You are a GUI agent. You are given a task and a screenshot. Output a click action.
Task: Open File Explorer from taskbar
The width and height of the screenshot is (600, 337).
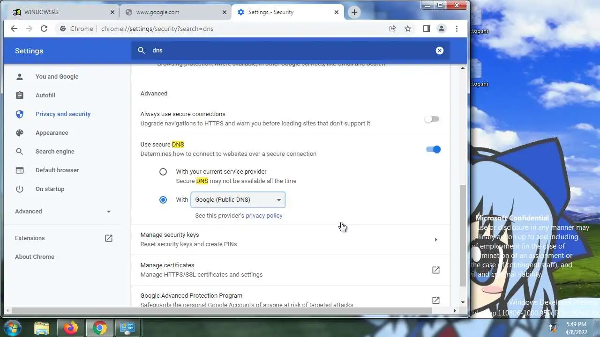[42, 328]
